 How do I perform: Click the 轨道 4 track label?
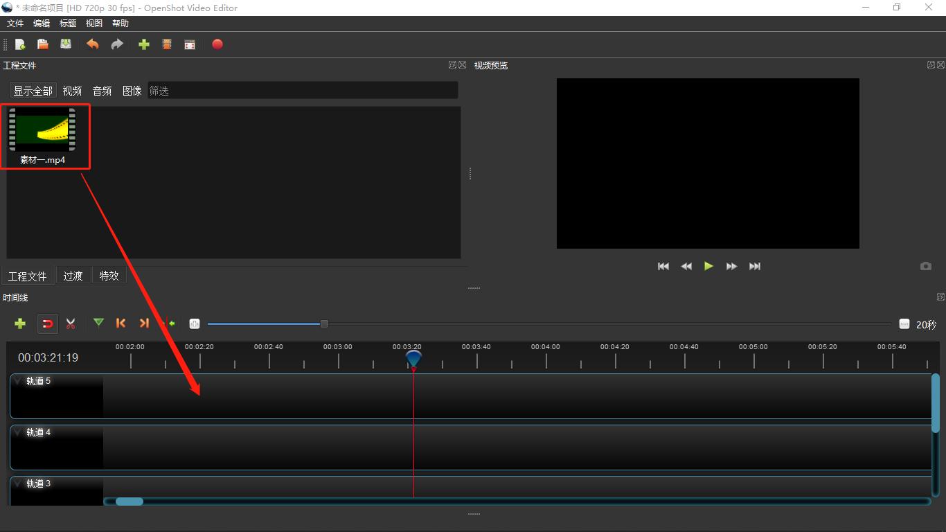(38, 432)
